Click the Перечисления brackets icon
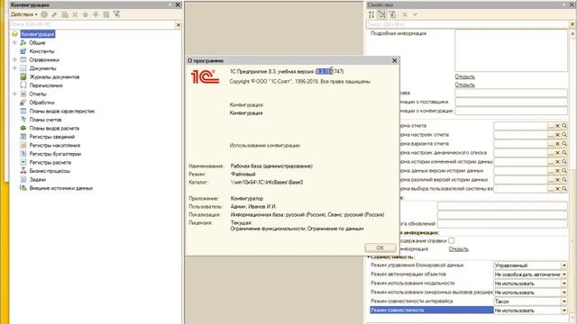 (23, 85)
